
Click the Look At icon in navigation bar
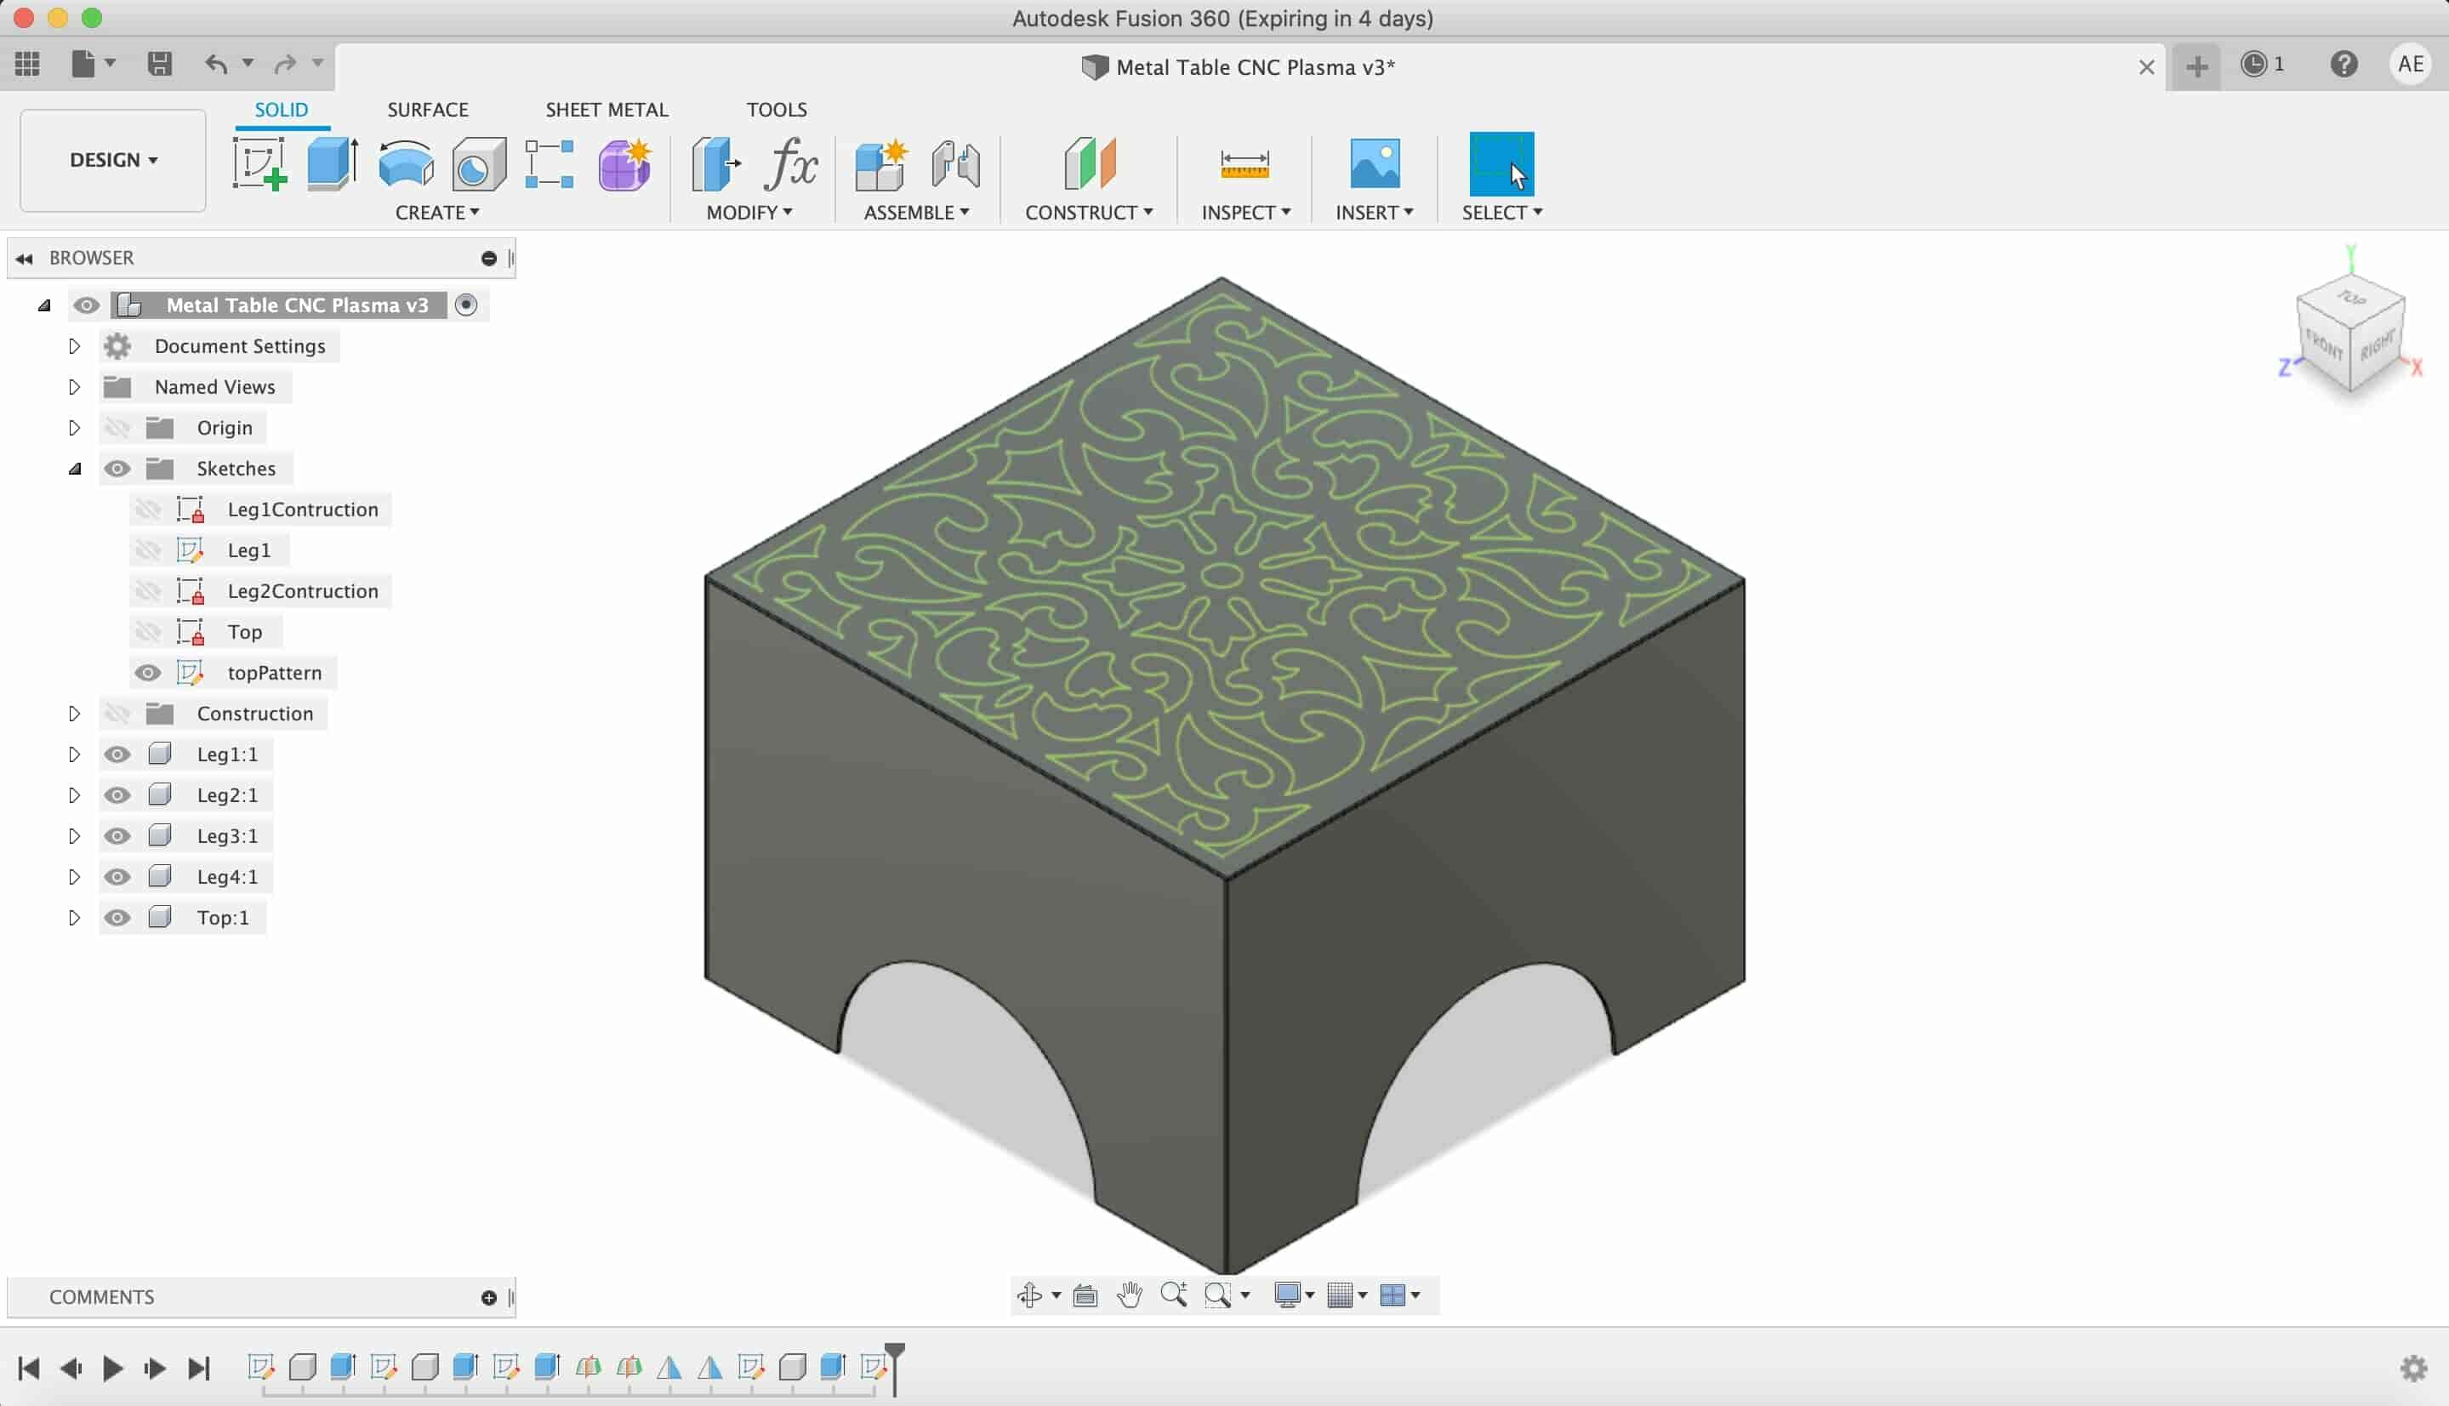[x=1085, y=1295]
